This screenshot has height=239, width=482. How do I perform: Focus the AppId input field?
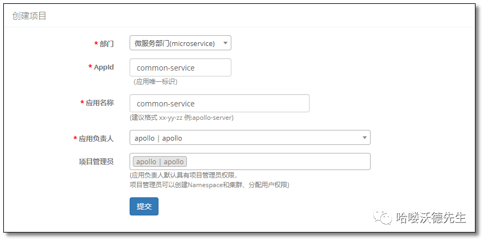[180, 68]
